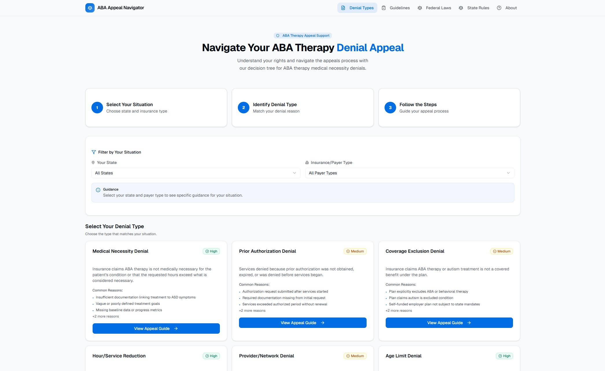
Task: Select the Hour/Service Reduction card title
Action: (x=119, y=356)
